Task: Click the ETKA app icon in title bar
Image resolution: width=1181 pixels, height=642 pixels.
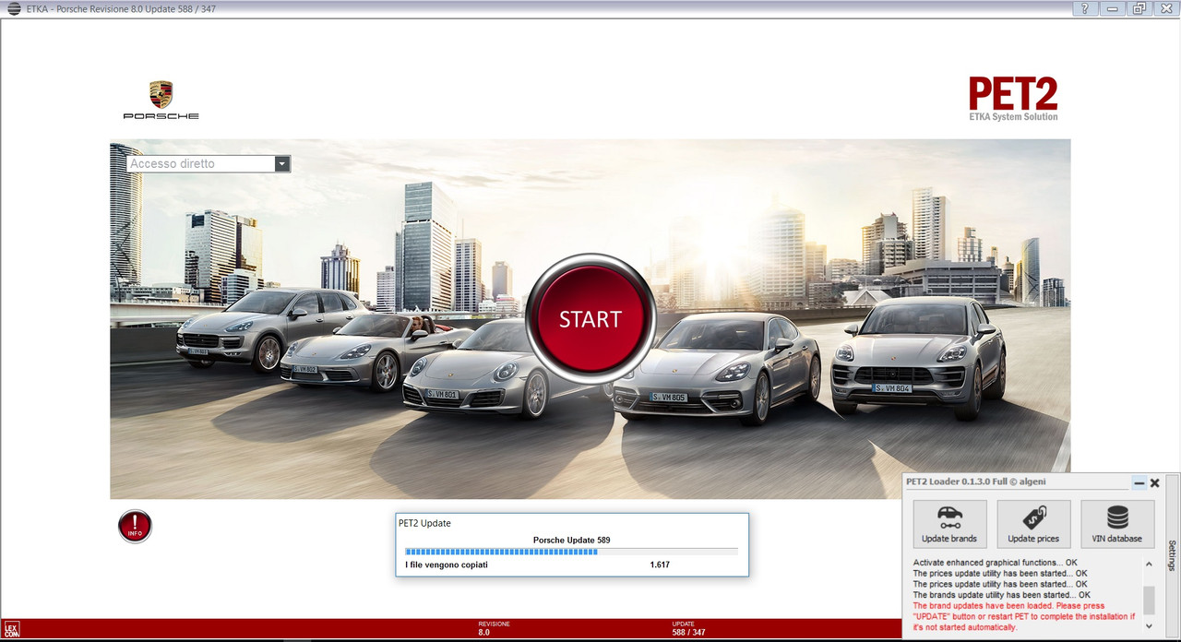Action: (14, 8)
